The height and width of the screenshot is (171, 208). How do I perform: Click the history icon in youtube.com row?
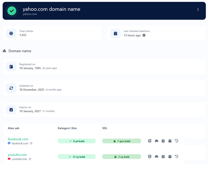(x=177, y=157)
